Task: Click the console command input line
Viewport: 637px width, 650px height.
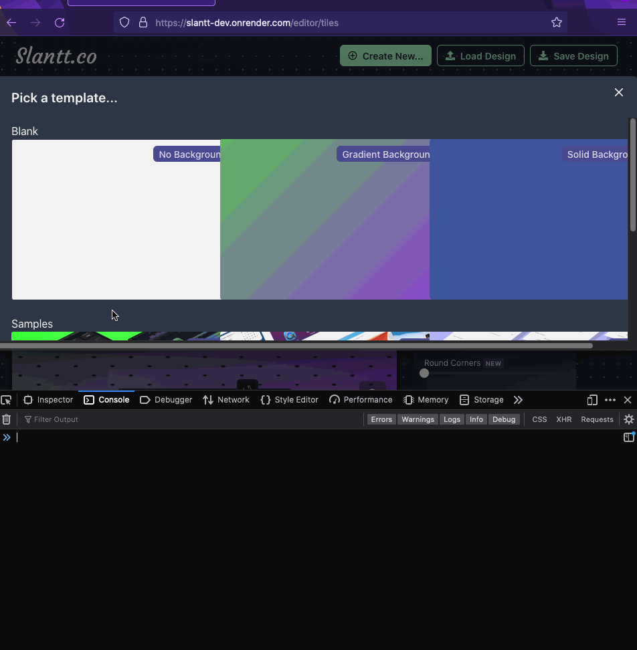Action: [x=317, y=437]
